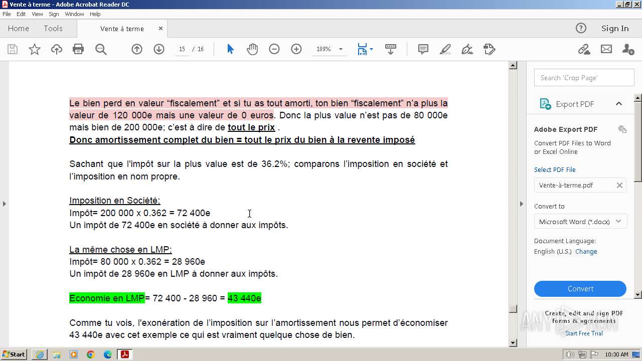Screen dimensions: 642x361
Task: Open Google Chrome from taskbar
Action: pyautogui.click(x=91, y=354)
